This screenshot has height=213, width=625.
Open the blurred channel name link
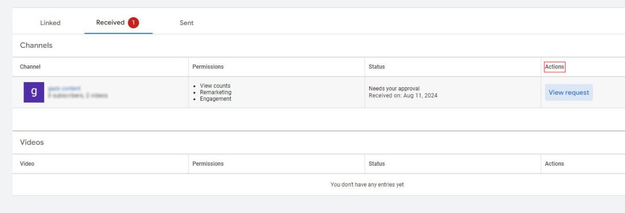64,88
